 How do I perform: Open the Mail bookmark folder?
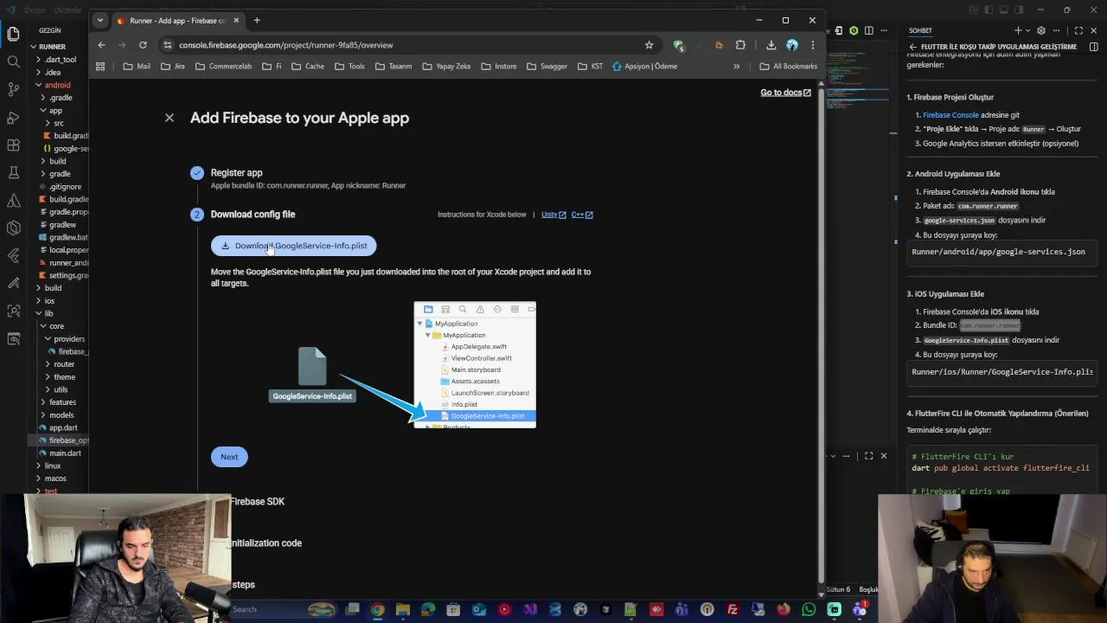point(137,66)
